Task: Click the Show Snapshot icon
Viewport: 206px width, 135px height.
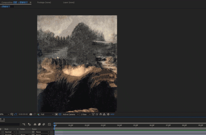Action: (34, 114)
